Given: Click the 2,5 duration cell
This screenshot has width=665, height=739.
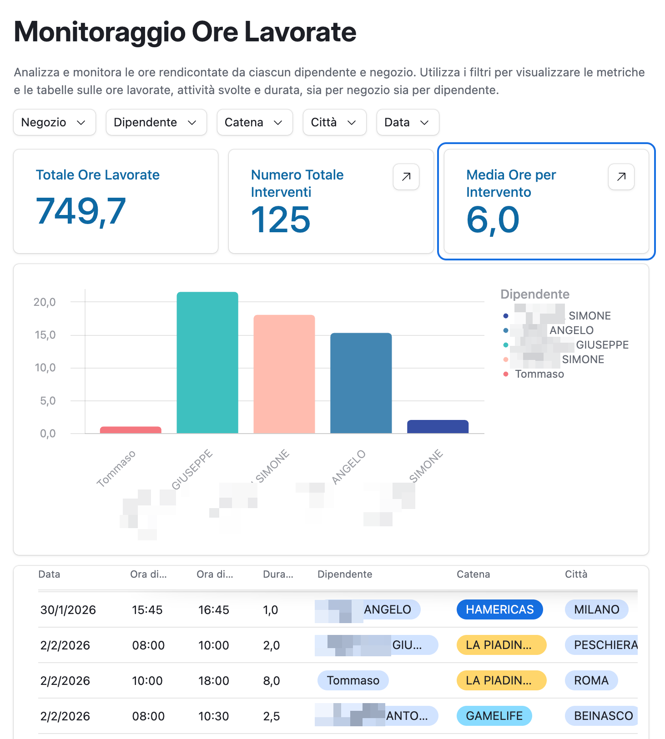Looking at the screenshot, I should [272, 716].
